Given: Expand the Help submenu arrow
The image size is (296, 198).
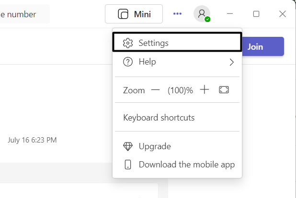Looking at the screenshot, I should coord(232,62).
